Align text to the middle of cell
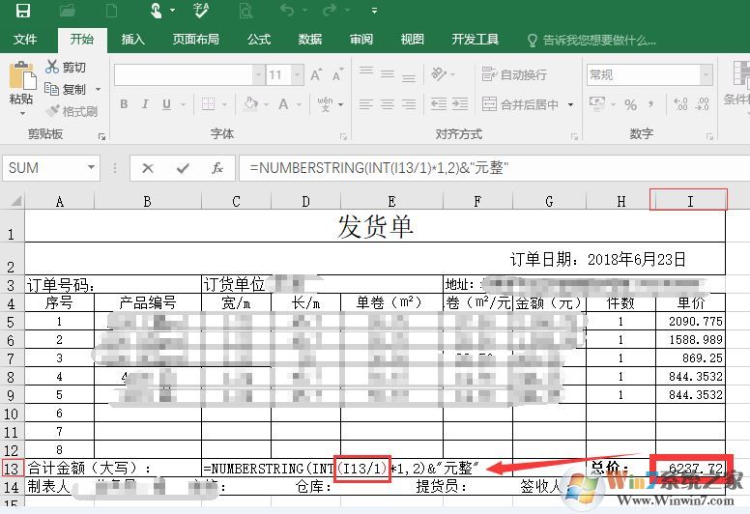The height and width of the screenshot is (514, 750). click(x=388, y=73)
